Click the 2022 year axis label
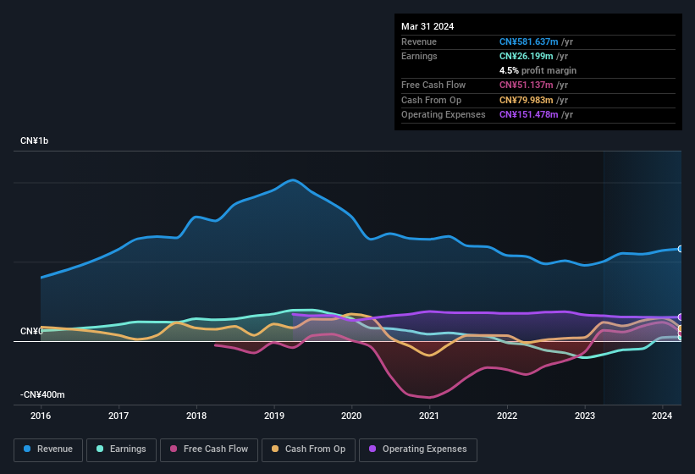The width and height of the screenshot is (695, 474). click(x=507, y=416)
